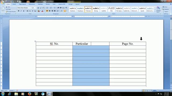Viewport: 172px width, 96px height.
Task: Click the Increase Indent icon
Action: pyautogui.click(x=61, y=8)
